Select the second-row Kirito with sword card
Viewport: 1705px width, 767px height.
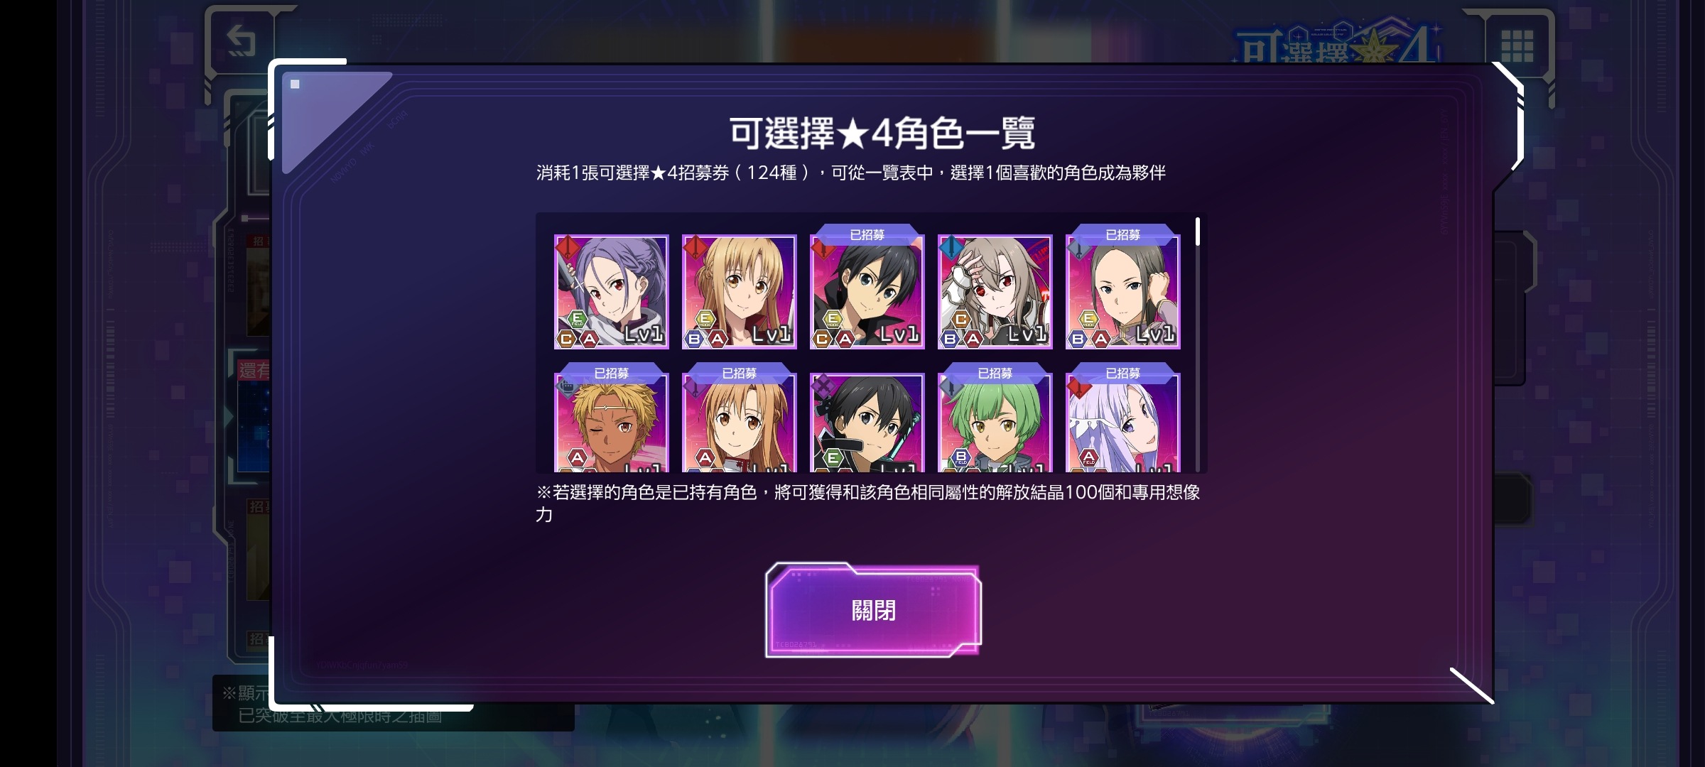[867, 423]
